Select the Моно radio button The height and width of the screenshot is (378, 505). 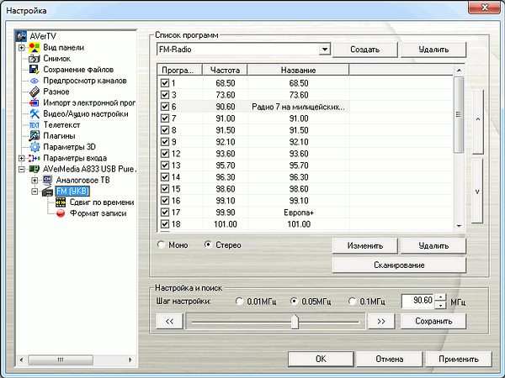pyautogui.click(x=162, y=245)
